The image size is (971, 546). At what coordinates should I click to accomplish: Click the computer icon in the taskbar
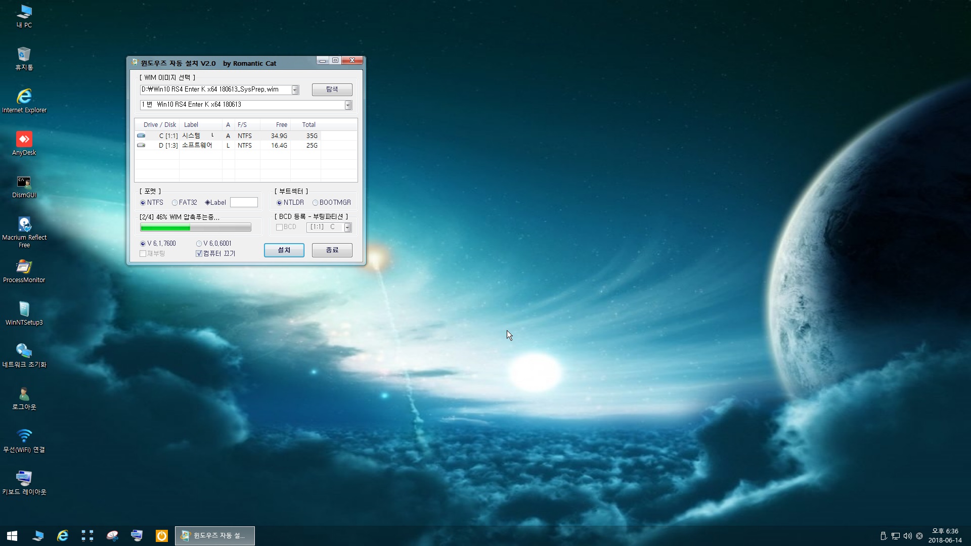[x=38, y=535]
